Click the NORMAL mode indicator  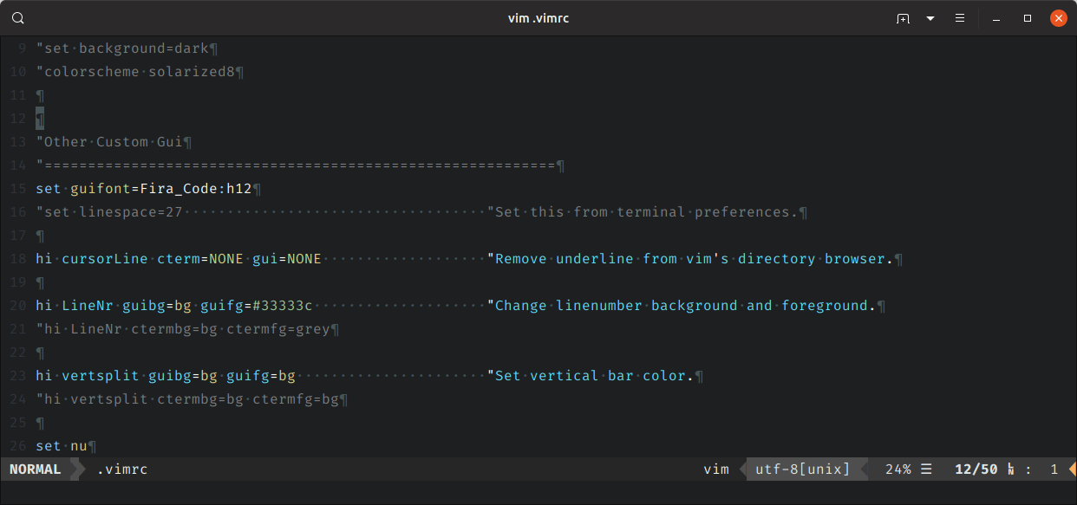pyautogui.click(x=36, y=469)
